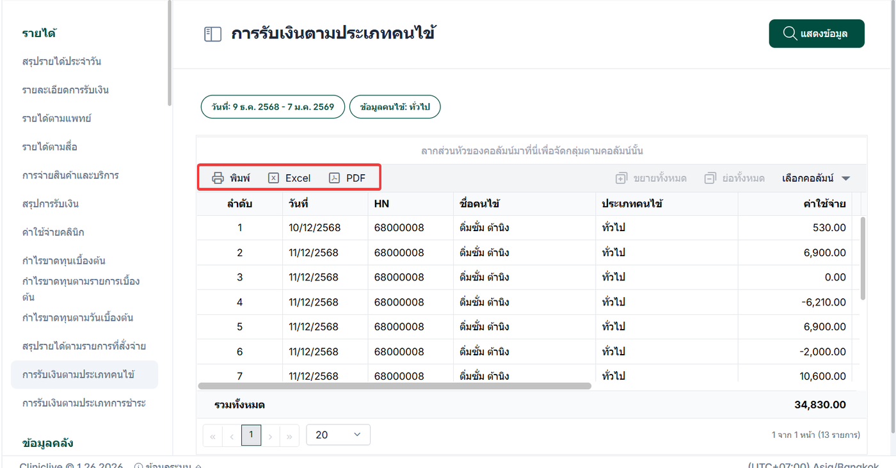Open การรับเงินตามประเภทการชำระ report

84,403
